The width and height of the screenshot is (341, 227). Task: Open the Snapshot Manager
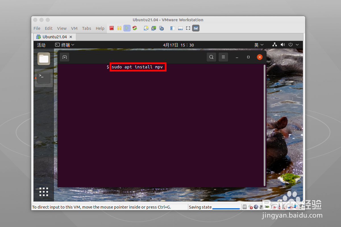[161, 28]
